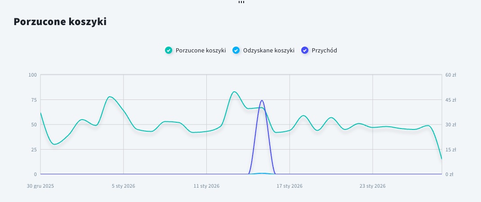Click the Porzucone koszyki section heading
The image size is (481, 202).
[60, 21]
